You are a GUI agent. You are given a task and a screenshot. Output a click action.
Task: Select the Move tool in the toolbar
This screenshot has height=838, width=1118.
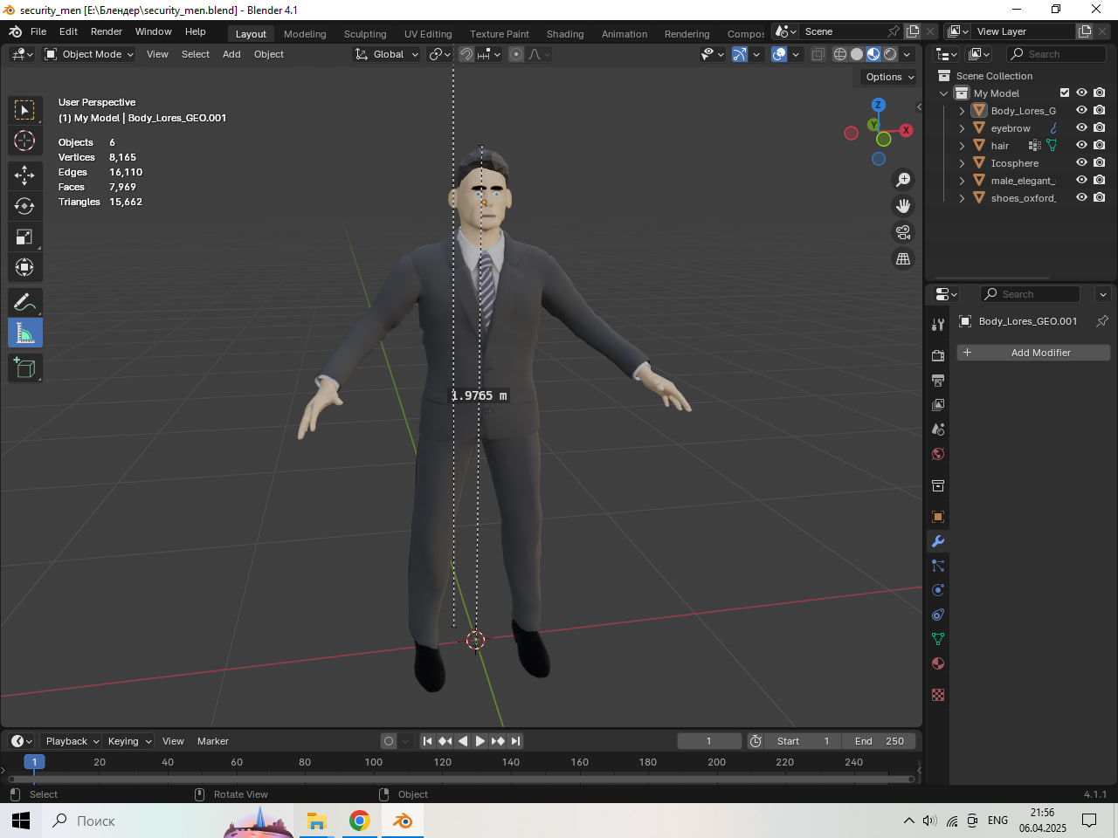tap(24, 175)
